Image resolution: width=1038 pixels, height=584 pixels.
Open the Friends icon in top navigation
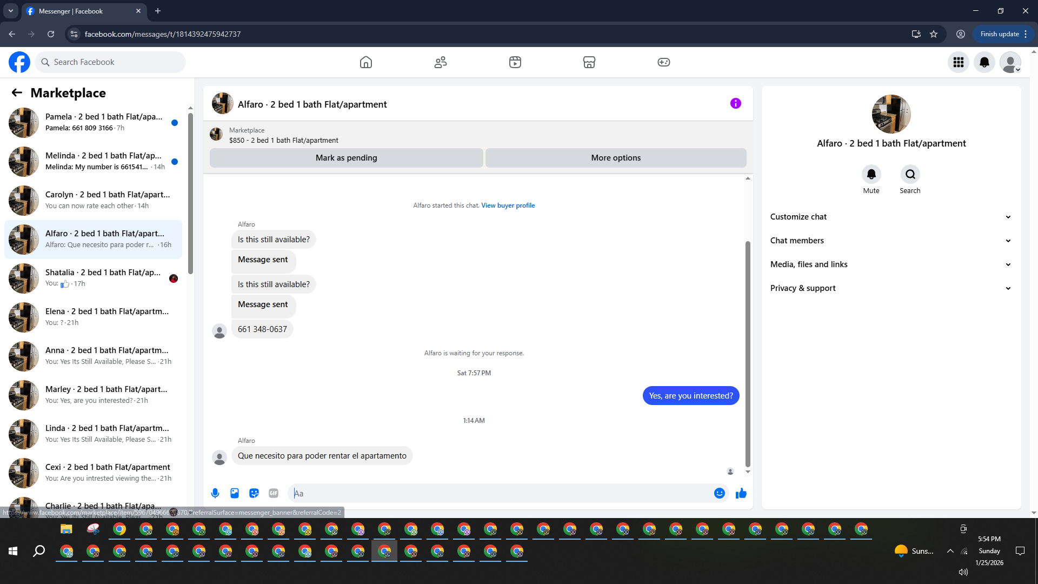(441, 62)
